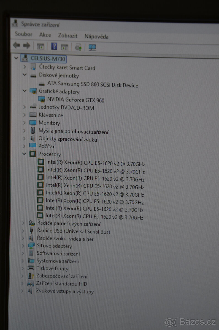219x330 pixels.
Task: Open the Nápověda menu
Action: coord(96,36)
